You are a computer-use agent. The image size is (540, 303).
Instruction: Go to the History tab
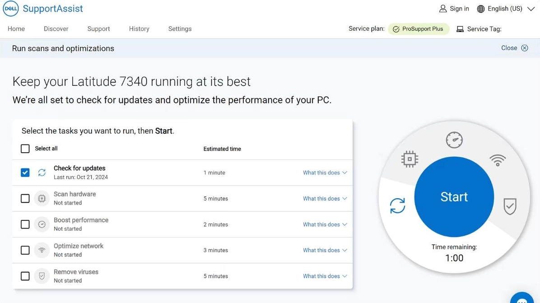tap(139, 29)
